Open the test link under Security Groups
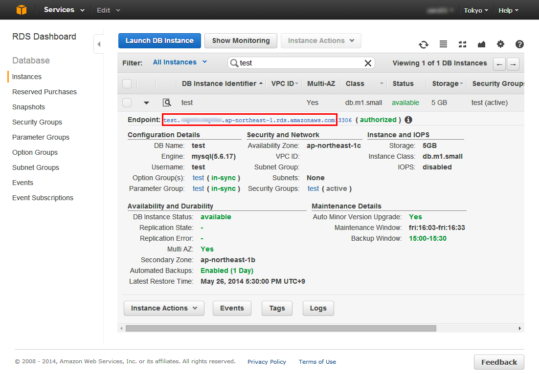Screen dimensions: 539x374 pyautogui.click(x=313, y=188)
